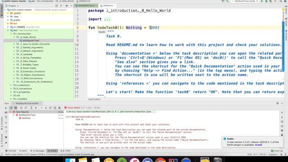Screen dimensions: 288x162
Task: Hide the Project panel with minus icon
Action: click(x=71, y=6)
